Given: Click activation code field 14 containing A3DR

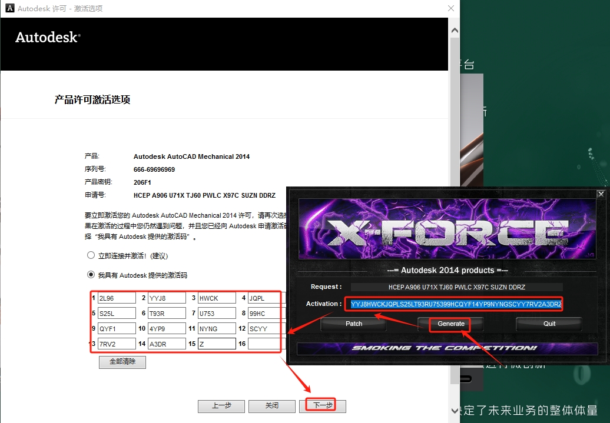Looking at the screenshot, I should (x=167, y=344).
